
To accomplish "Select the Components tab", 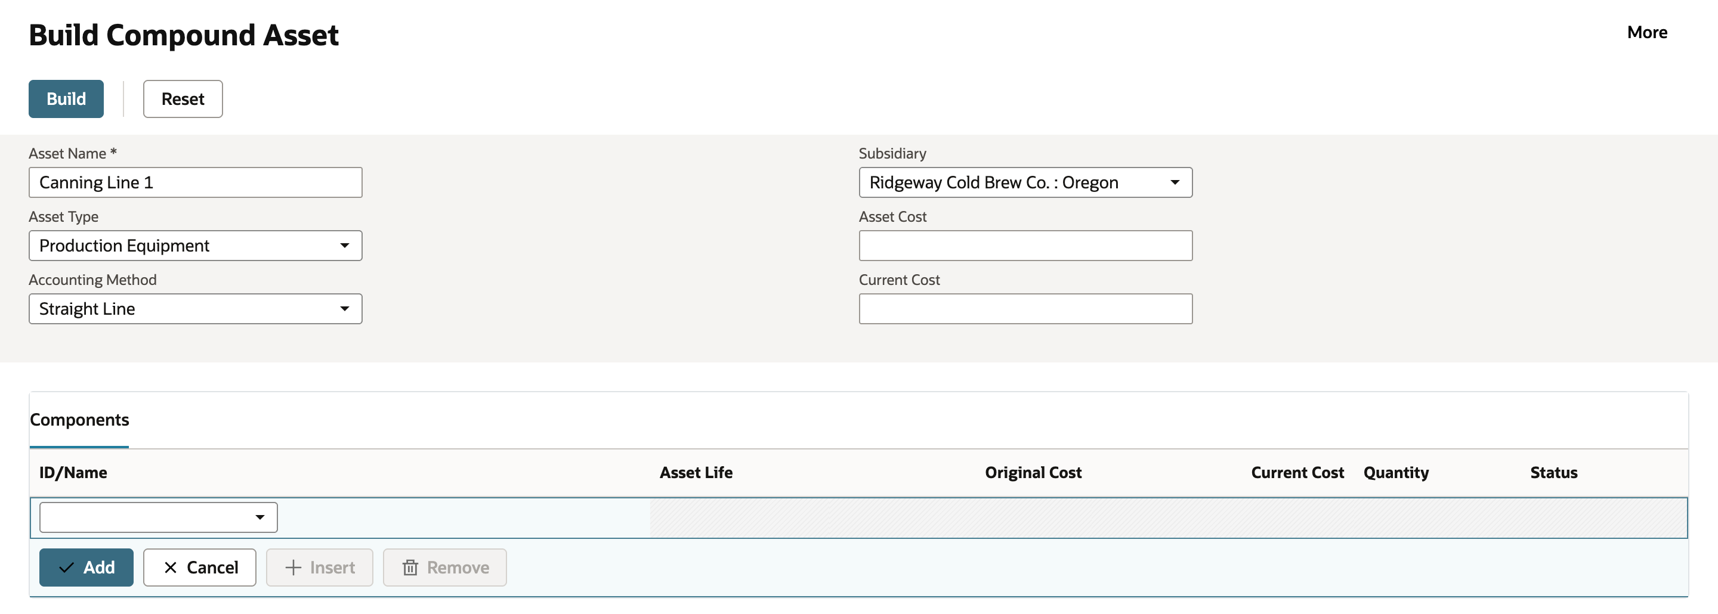I will (79, 420).
